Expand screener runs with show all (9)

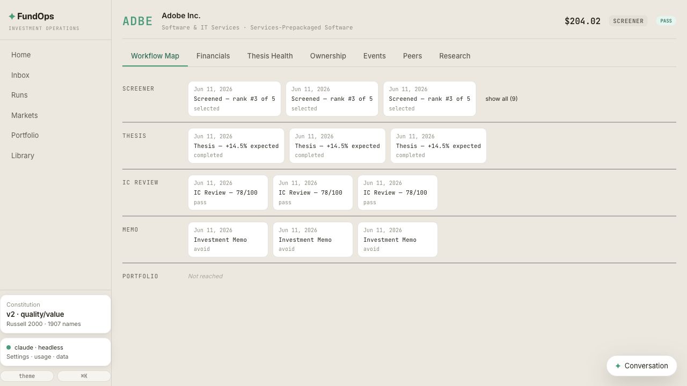pyautogui.click(x=501, y=99)
